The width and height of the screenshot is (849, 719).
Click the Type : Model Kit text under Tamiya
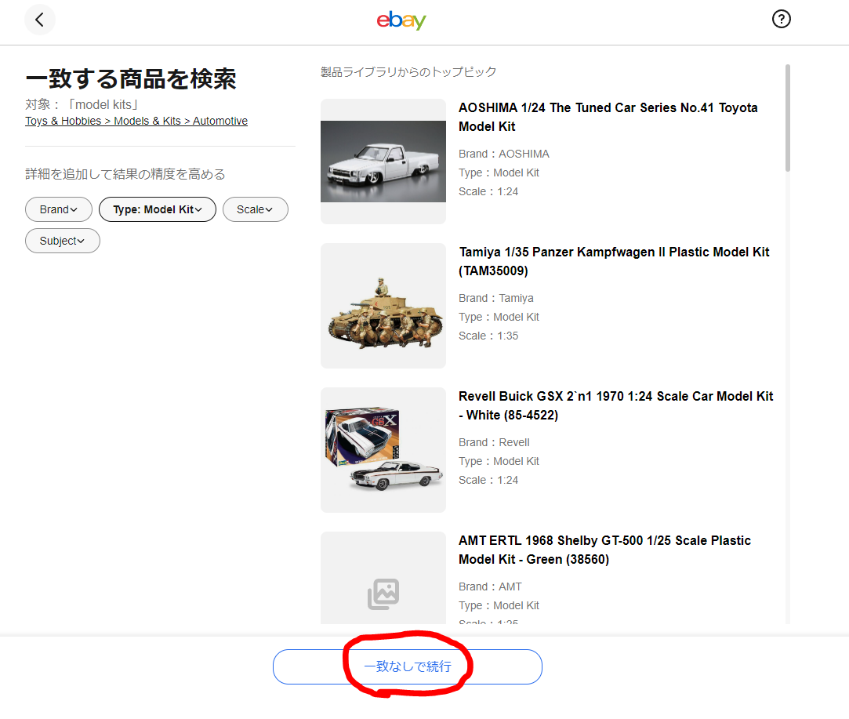pyautogui.click(x=499, y=318)
